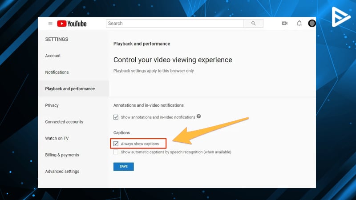Click the annotations help question mark icon
The image size is (356, 200).
(x=198, y=116)
